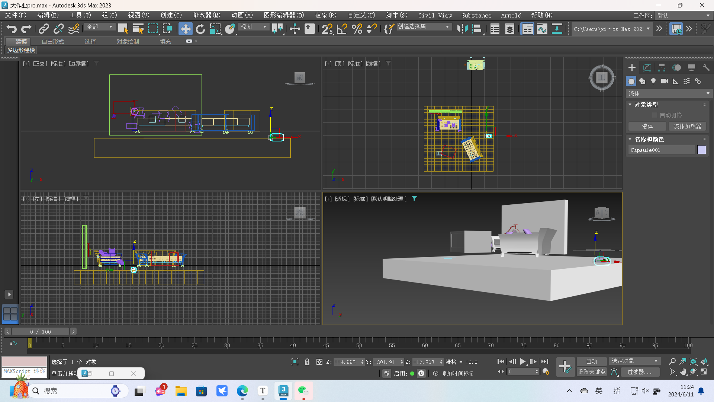
Task: Select the Link tool icon
Action: [44, 29]
